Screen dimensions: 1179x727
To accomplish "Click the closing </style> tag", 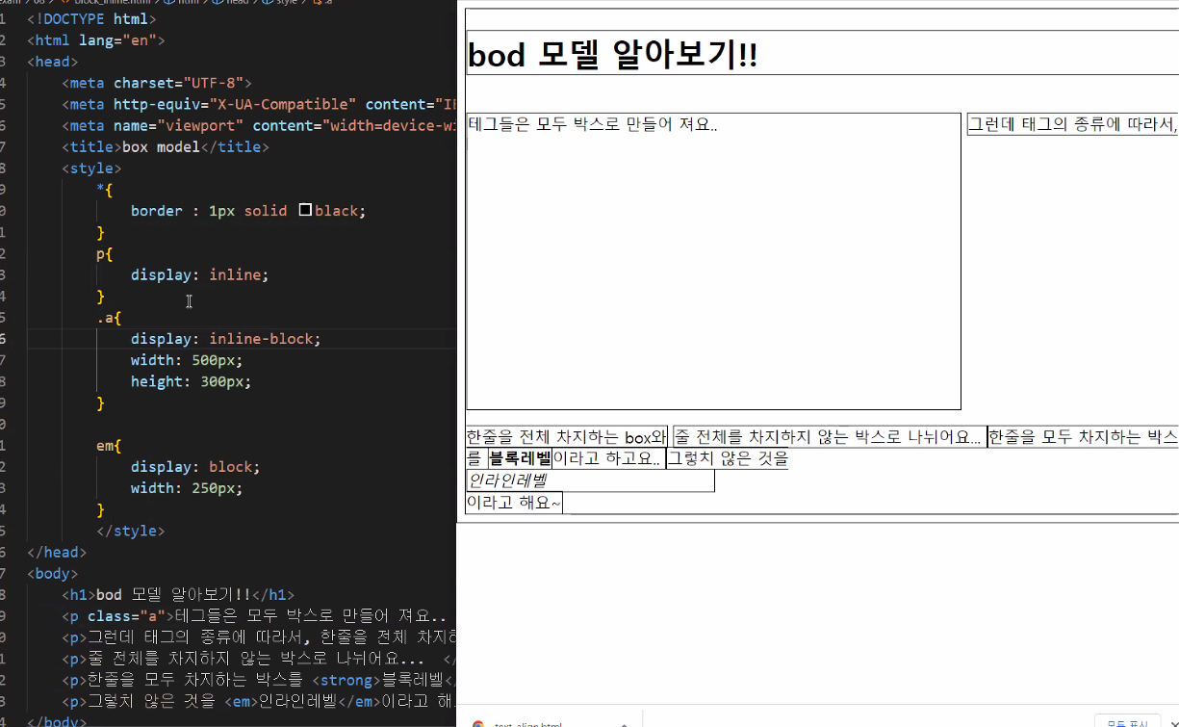I will click(x=130, y=531).
